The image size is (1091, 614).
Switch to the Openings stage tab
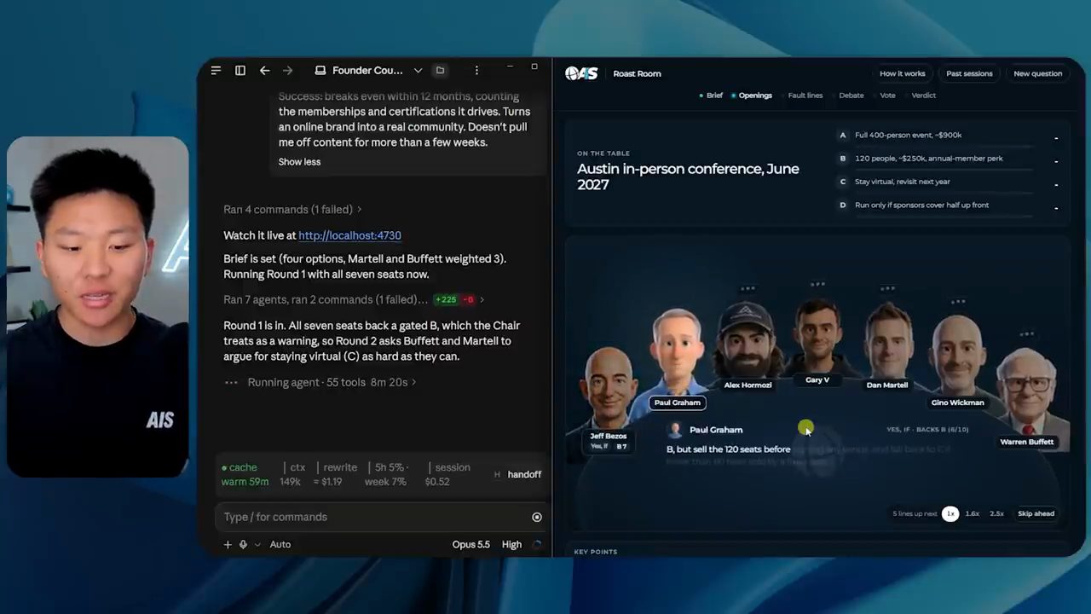click(x=751, y=96)
